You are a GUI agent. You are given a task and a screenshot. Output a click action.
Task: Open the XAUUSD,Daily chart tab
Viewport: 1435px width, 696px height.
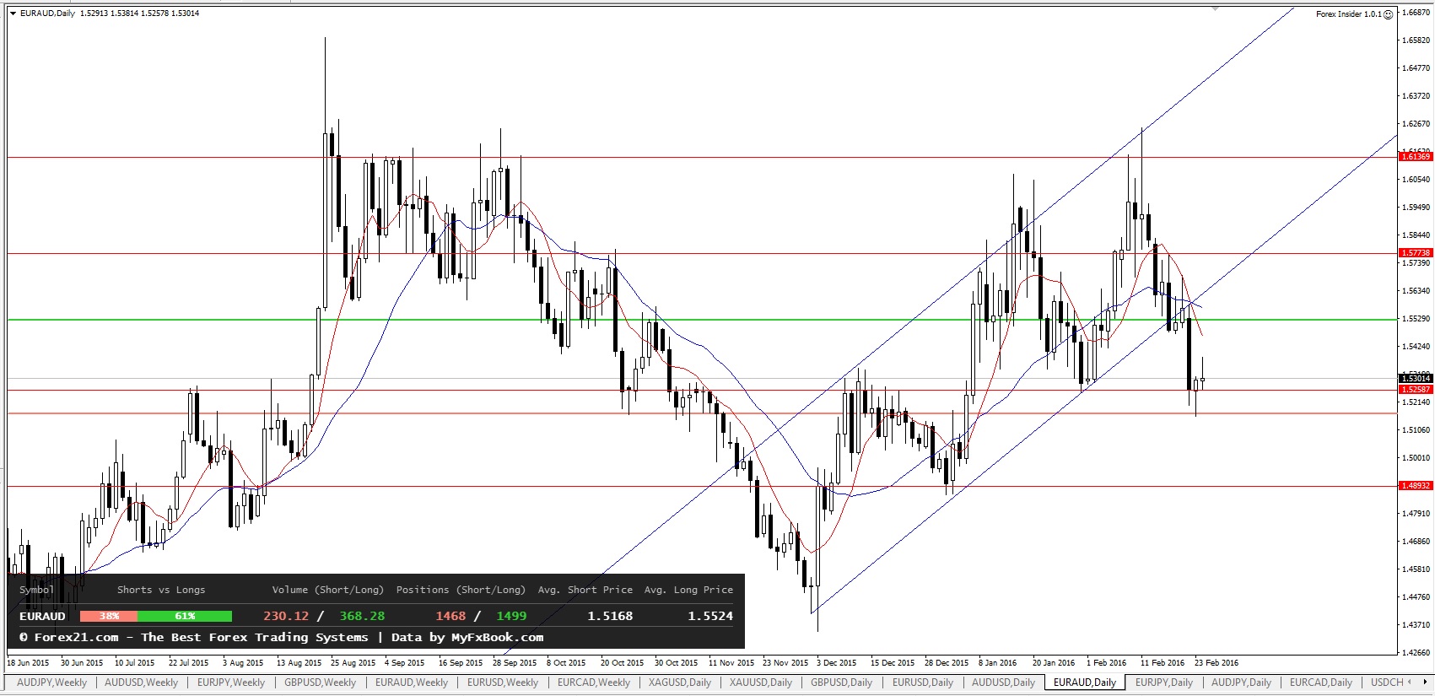(x=761, y=683)
